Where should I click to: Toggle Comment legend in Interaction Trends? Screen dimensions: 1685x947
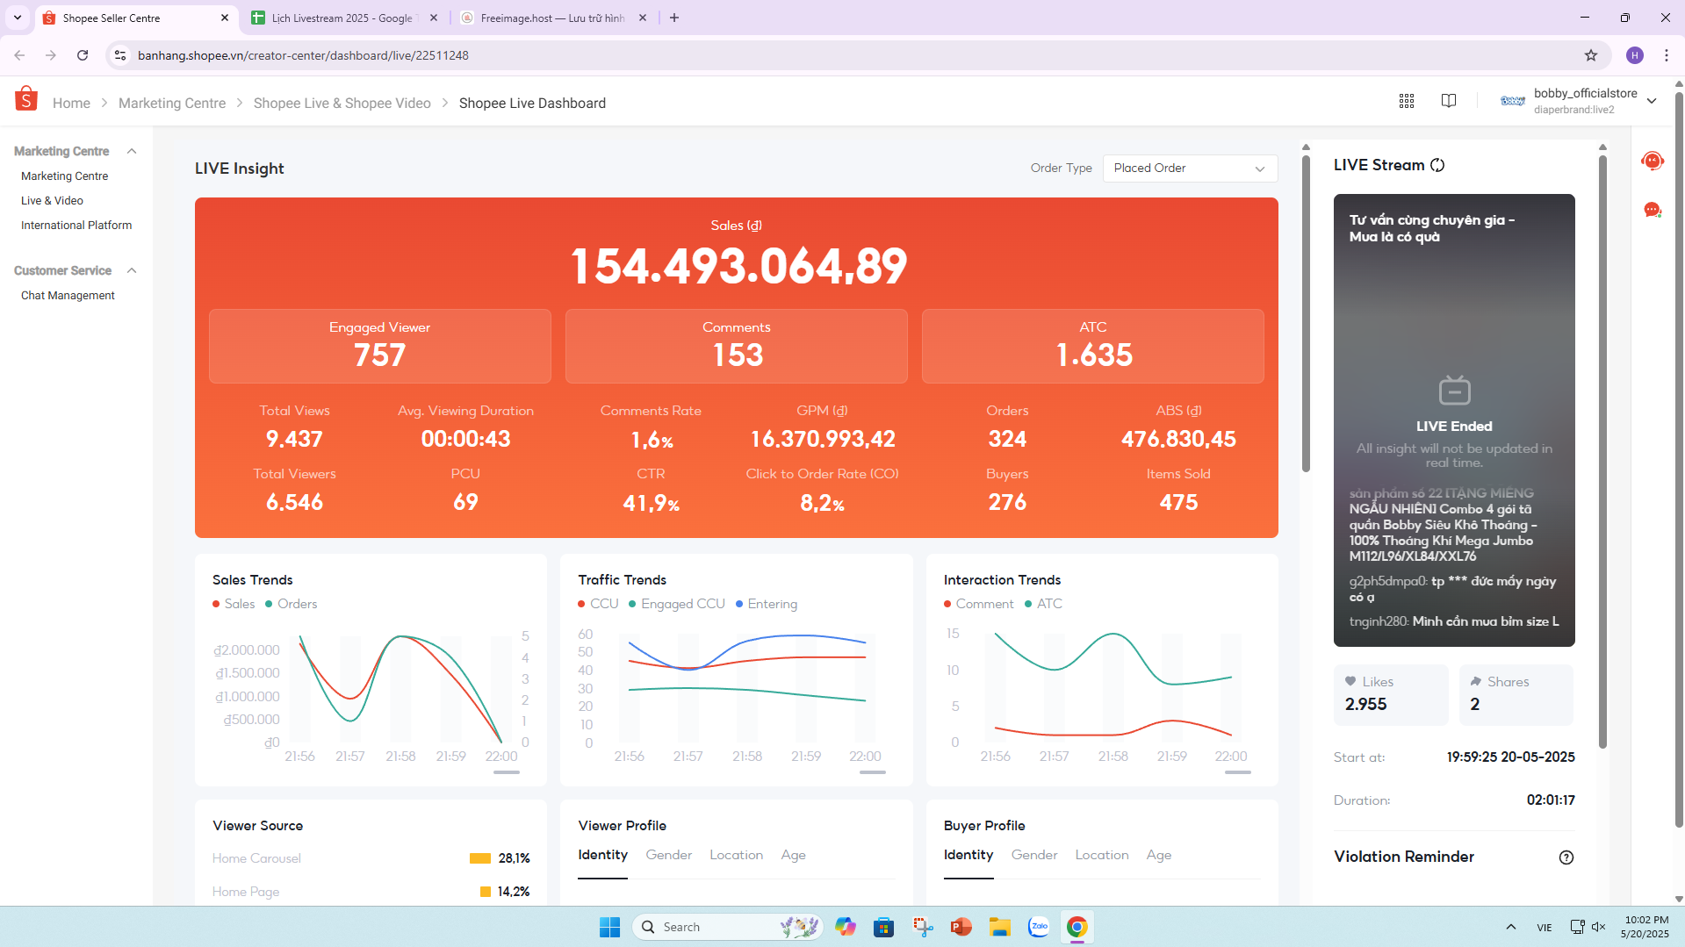pos(979,604)
